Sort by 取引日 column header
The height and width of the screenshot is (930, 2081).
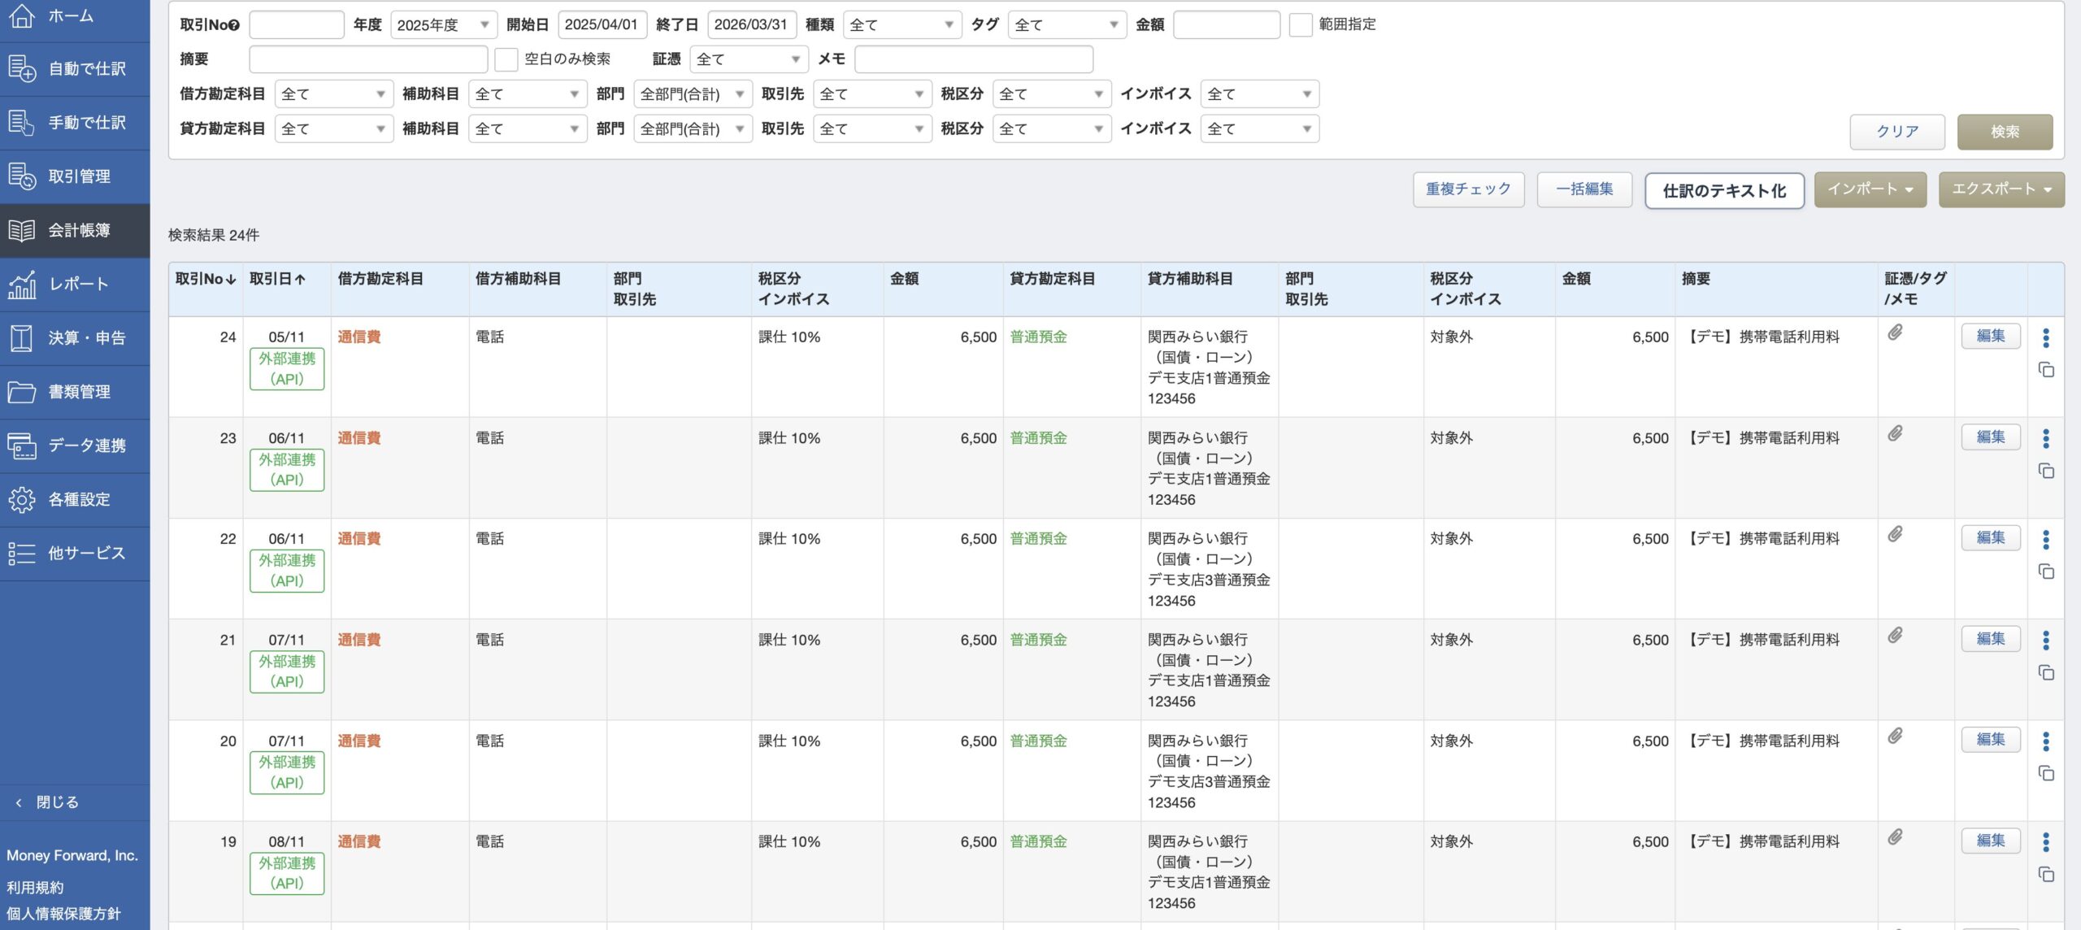coord(277,279)
